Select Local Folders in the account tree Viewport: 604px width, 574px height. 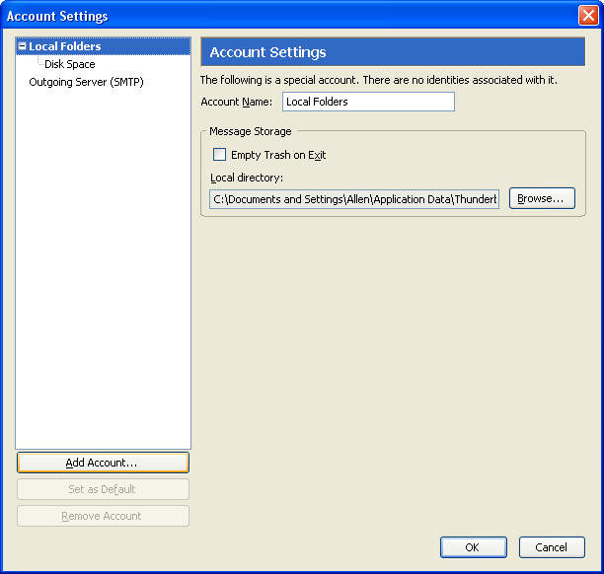[x=65, y=46]
